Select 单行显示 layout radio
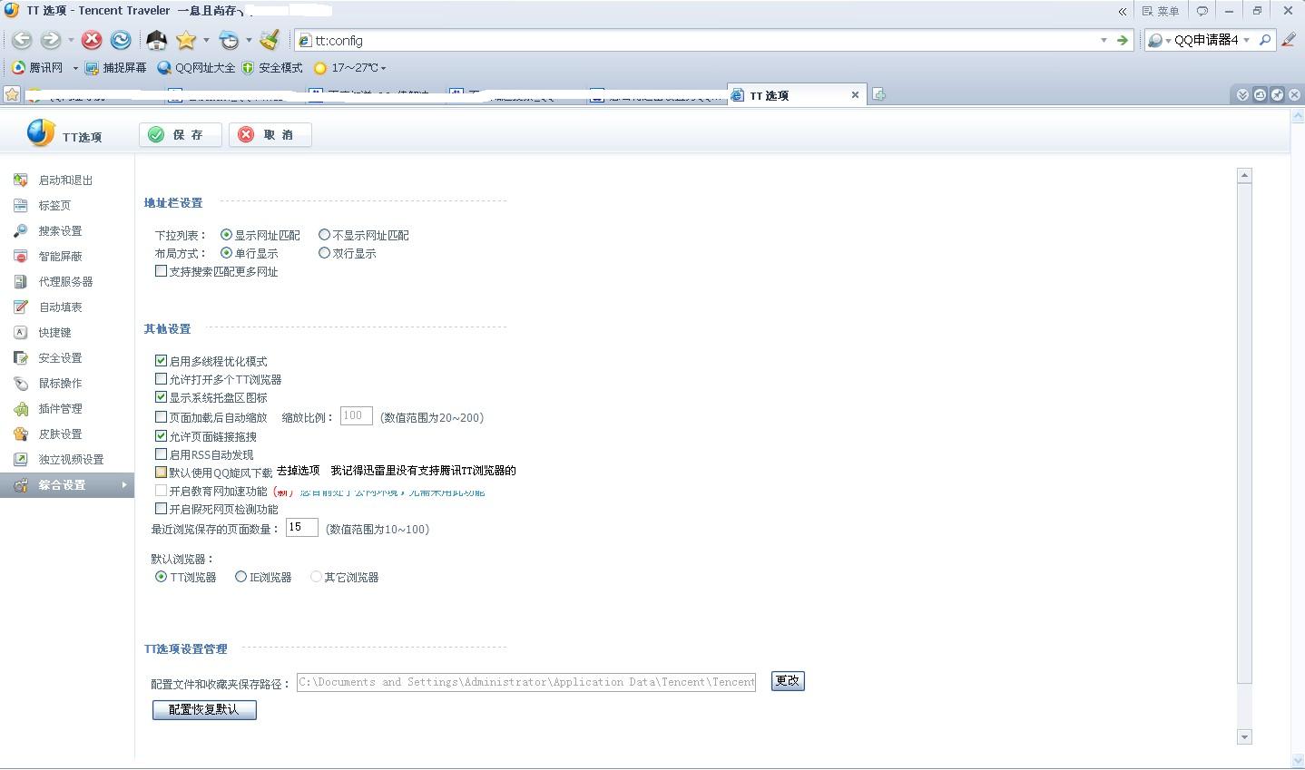 (x=226, y=253)
